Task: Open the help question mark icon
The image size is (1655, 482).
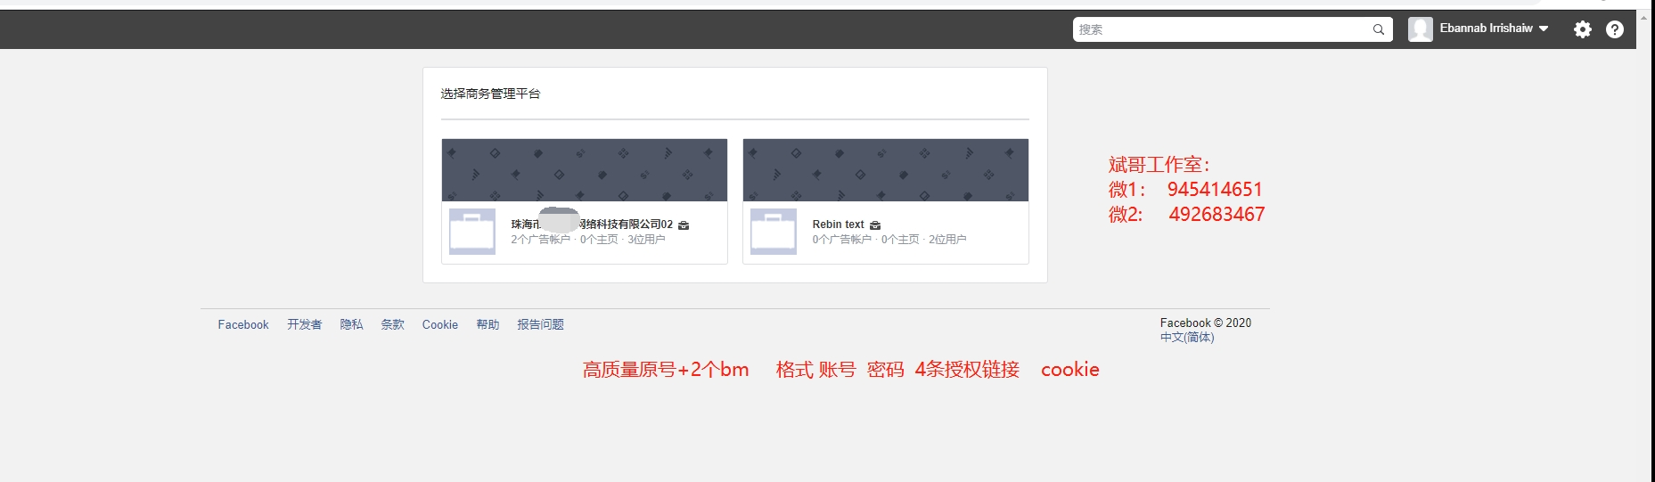Action: pyautogui.click(x=1615, y=29)
